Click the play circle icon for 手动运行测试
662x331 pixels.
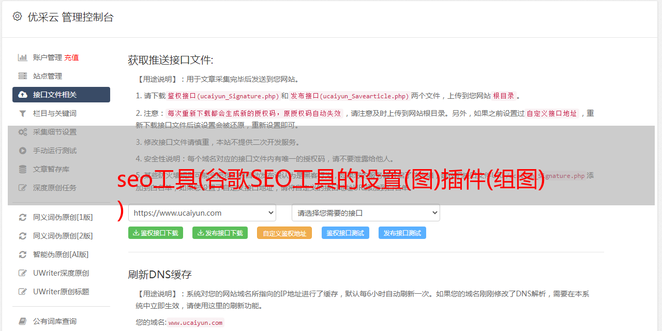[x=23, y=151]
